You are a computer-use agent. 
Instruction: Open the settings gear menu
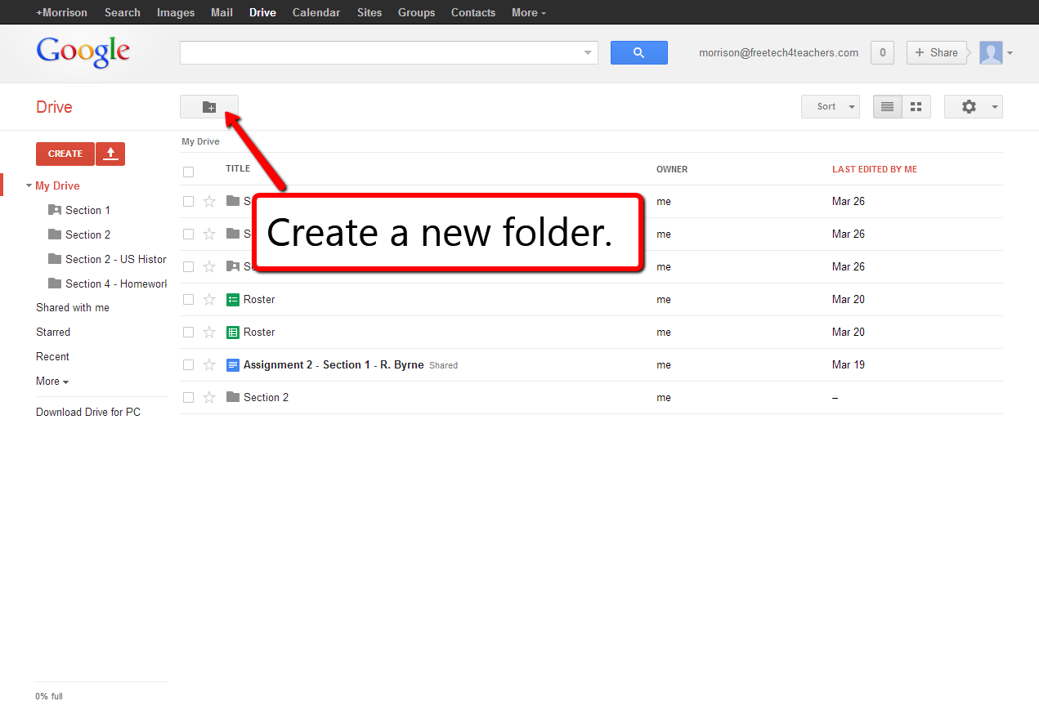[x=969, y=106]
